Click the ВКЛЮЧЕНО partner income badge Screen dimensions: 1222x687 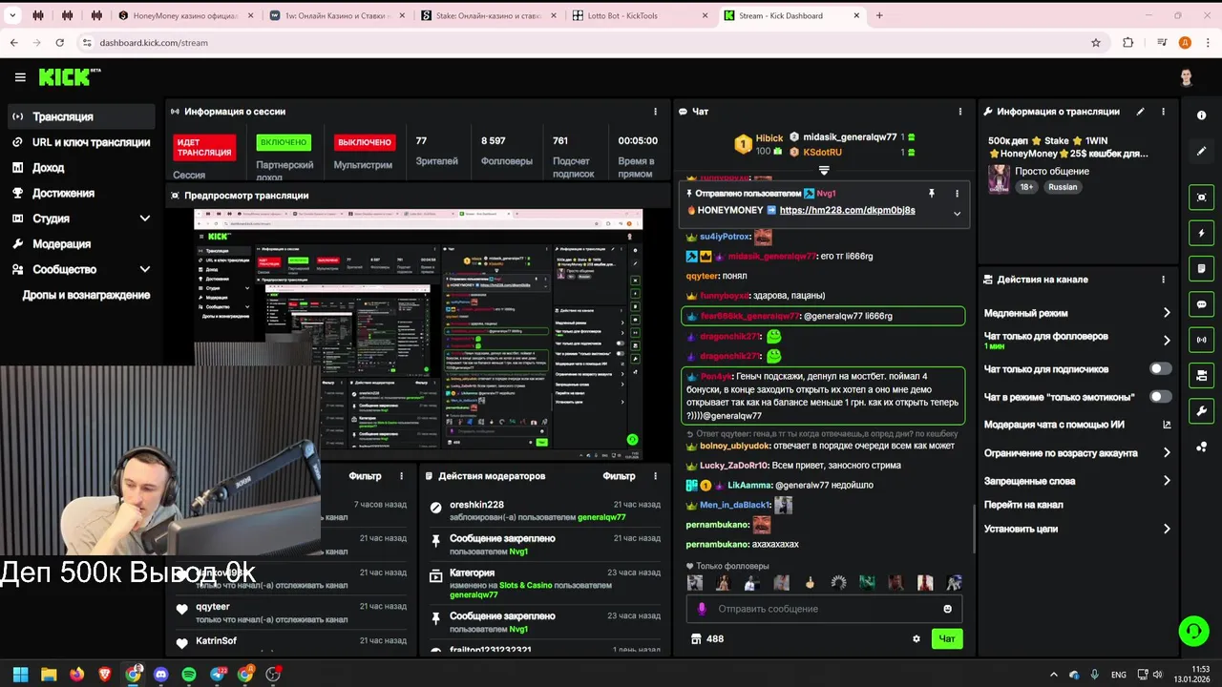click(x=284, y=142)
